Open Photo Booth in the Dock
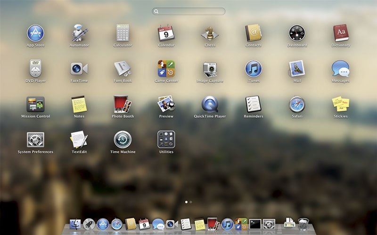The image size is (377, 235). 213,224
